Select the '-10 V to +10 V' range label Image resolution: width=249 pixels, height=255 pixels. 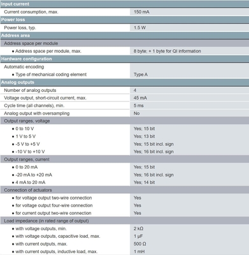30,152
